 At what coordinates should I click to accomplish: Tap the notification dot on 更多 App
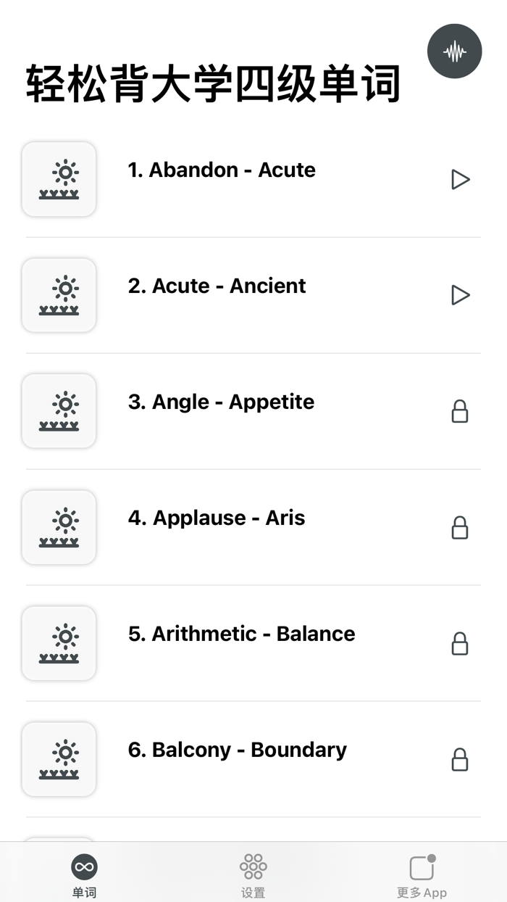coord(431,858)
